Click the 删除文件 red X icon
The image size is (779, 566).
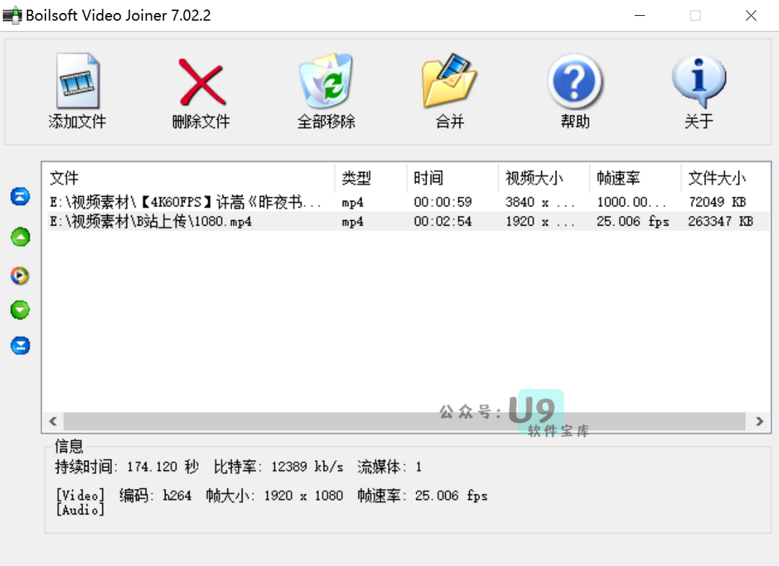202,82
